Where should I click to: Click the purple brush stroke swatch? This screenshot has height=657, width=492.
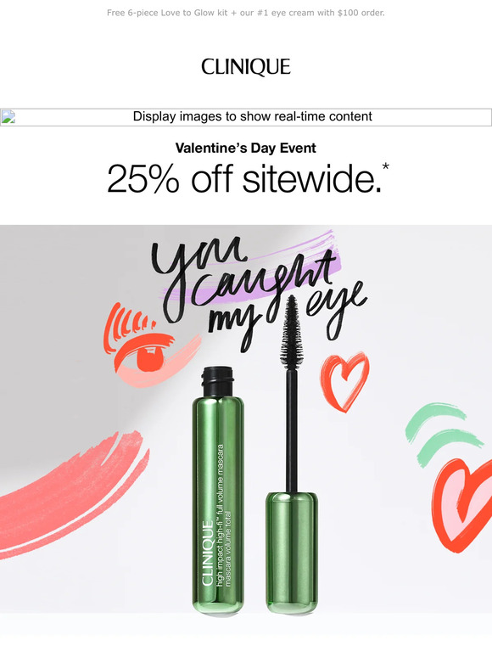[x=251, y=268]
